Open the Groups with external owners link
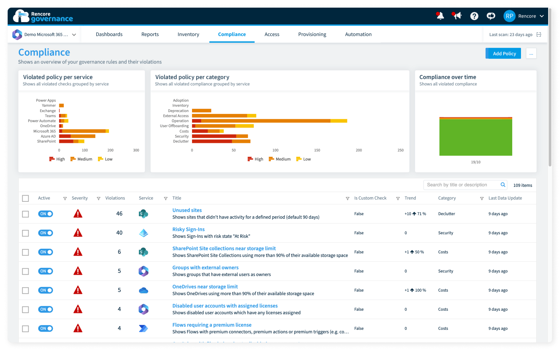Image resolution: width=560 pixels, height=350 pixels. pyautogui.click(x=205, y=267)
